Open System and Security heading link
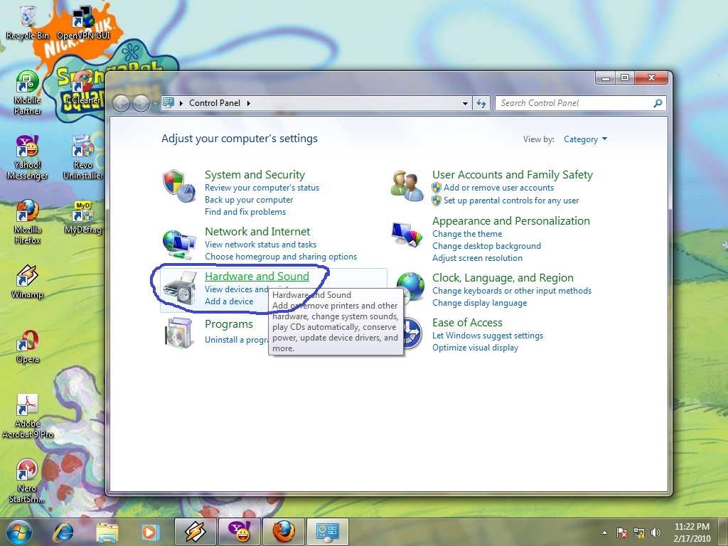The image size is (728, 546). (255, 175)
